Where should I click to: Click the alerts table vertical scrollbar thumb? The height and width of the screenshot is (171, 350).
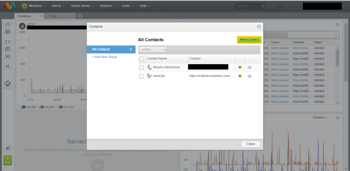tap(337, 58)
